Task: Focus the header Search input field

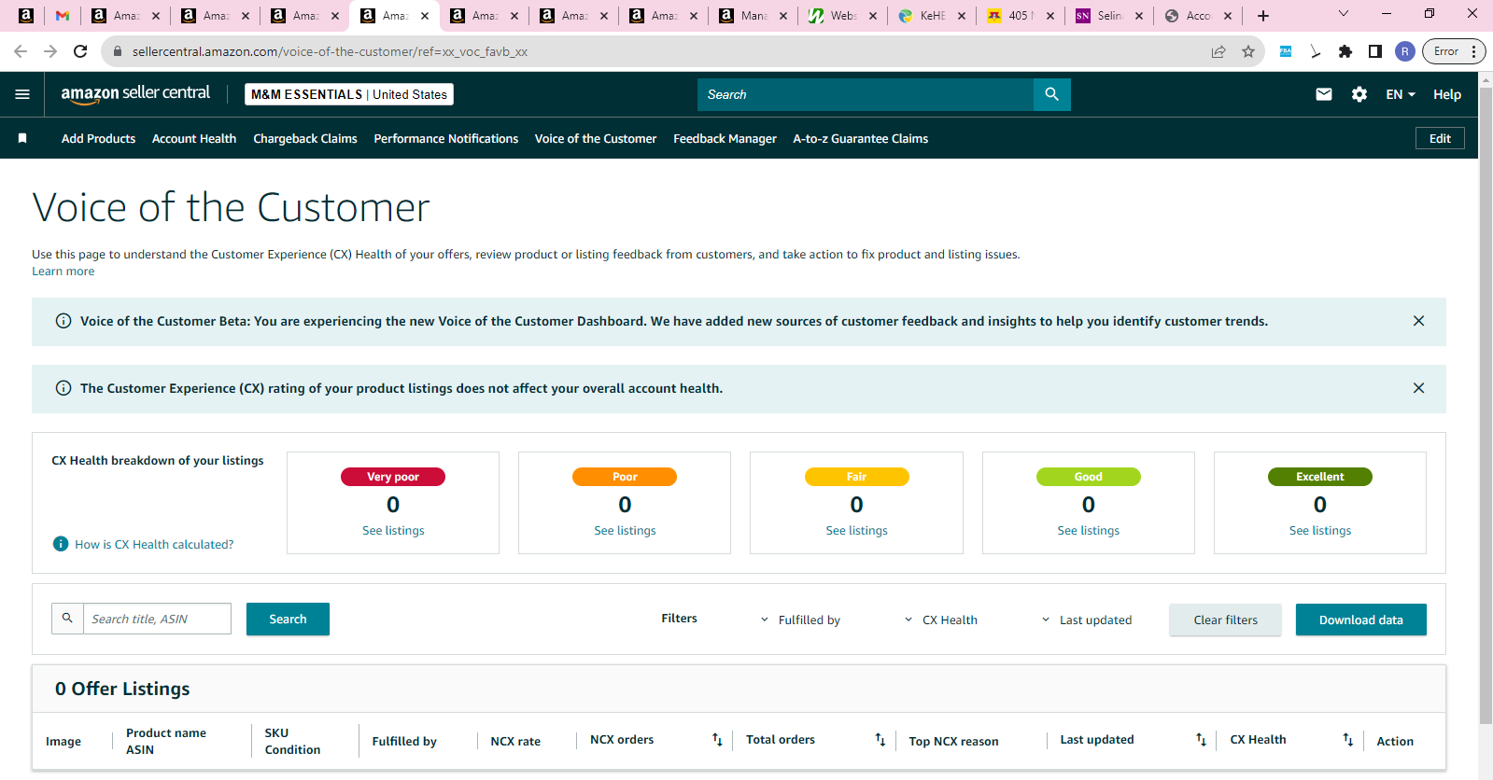Action: point(866,94)
